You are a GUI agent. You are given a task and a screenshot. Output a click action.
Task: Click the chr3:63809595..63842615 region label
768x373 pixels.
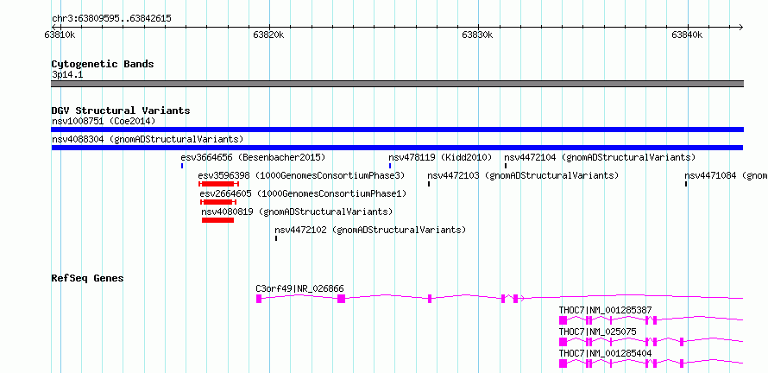[x=111, y=19]
